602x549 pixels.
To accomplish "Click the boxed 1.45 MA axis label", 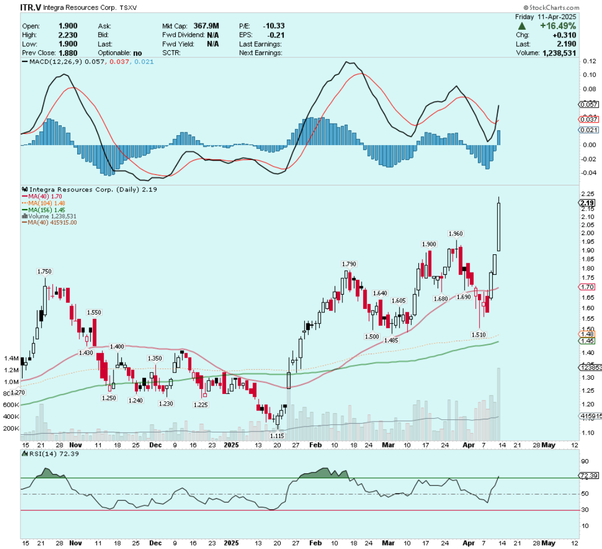I will click(x=588, y=341).
